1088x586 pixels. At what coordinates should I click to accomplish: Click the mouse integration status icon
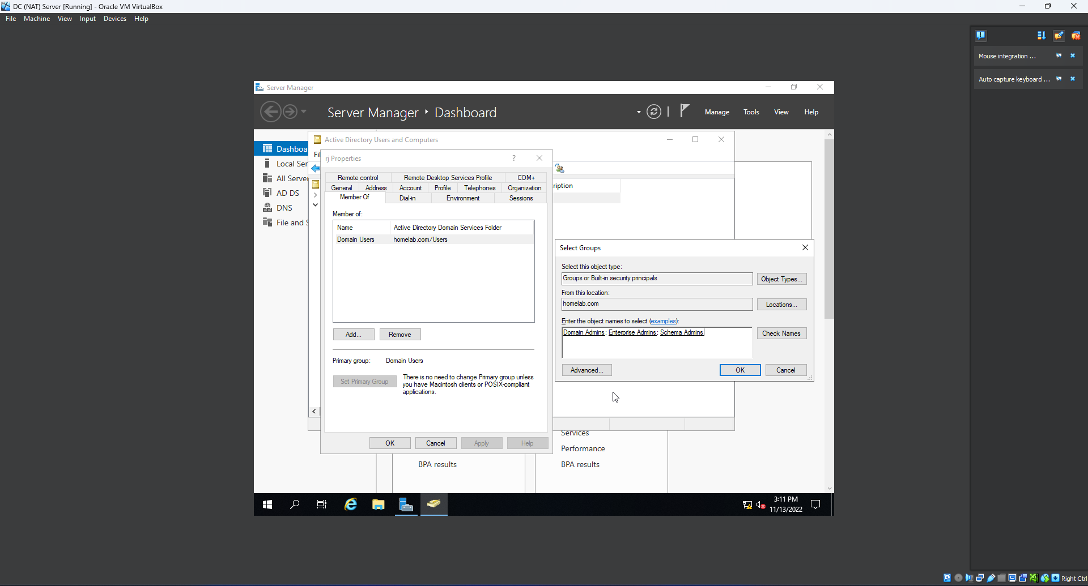coord(1044,578)
